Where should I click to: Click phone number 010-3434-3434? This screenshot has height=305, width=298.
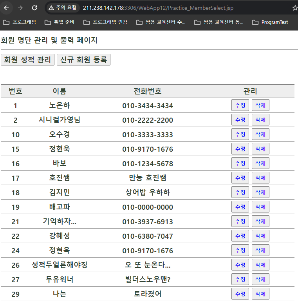148,105
